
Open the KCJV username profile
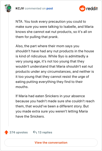pos(20,8)
